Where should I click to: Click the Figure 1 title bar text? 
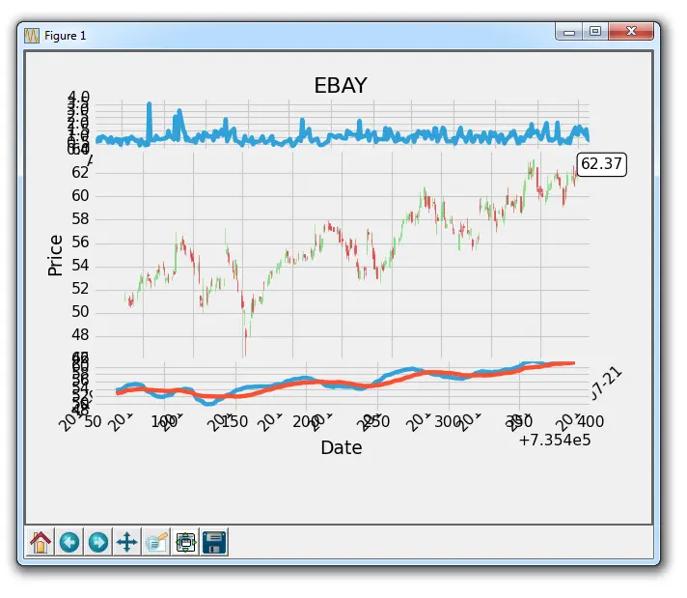(x=66, y=36)
